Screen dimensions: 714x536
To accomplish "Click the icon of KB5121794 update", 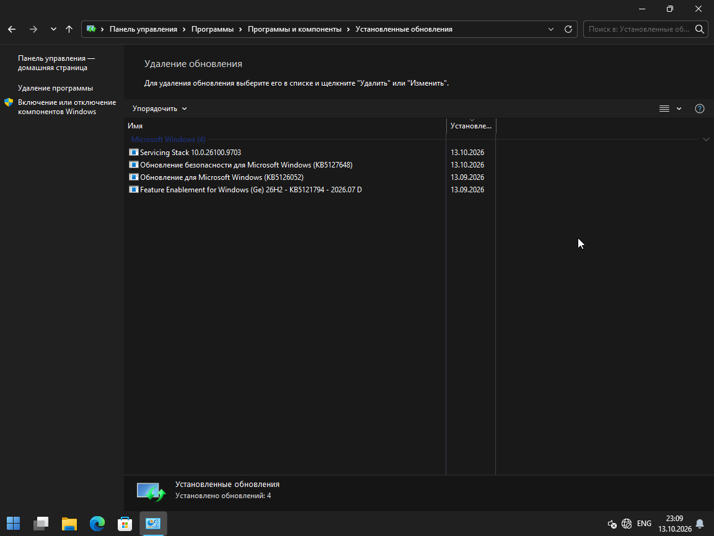I will [x=133, y=190].
